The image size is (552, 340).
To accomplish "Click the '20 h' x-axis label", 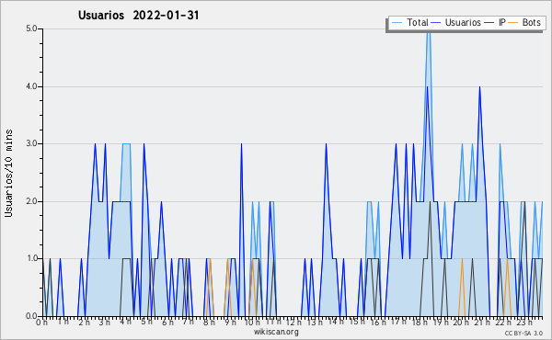I will click(461, 323).
